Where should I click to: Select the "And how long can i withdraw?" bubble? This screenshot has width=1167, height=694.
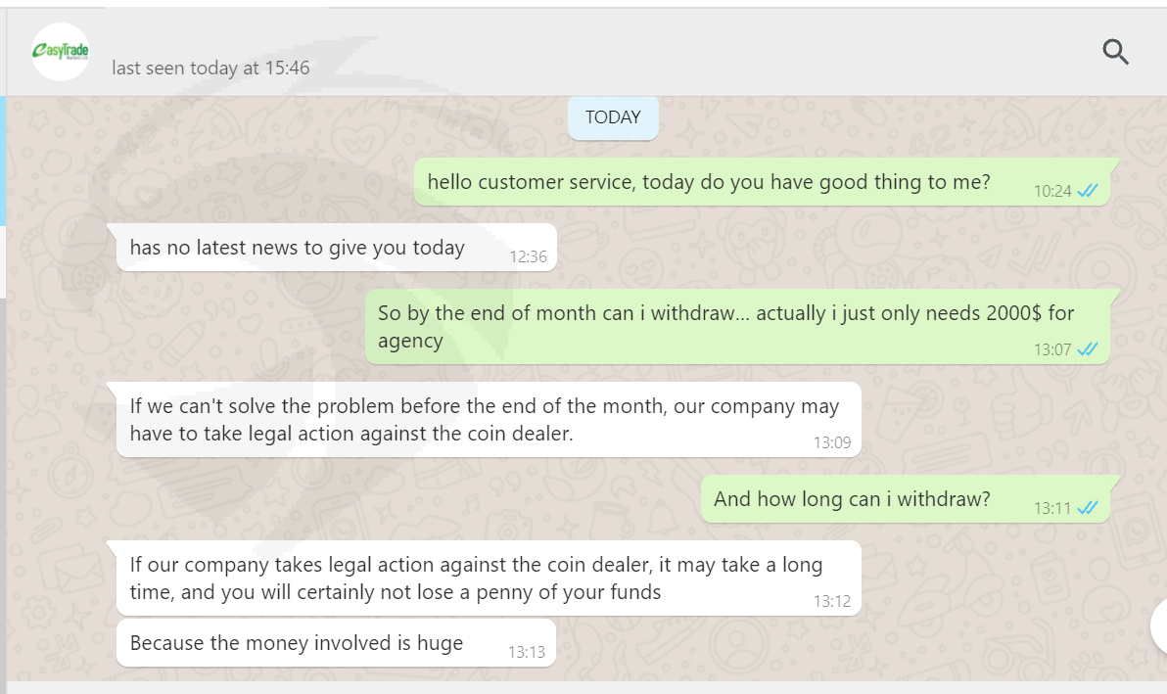coord(852,499)
